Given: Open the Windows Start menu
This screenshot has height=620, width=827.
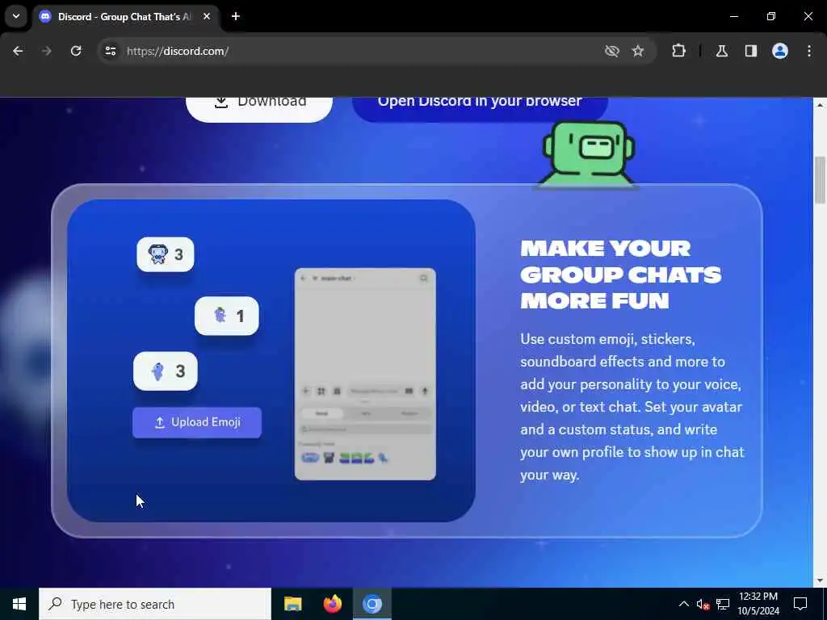Looking at the screenshot, I should pos(19,604).
